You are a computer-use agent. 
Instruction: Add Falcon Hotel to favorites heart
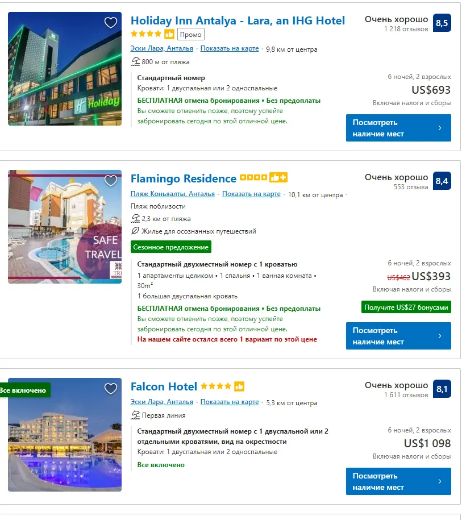pyautogui.click(x=111, y=389)
